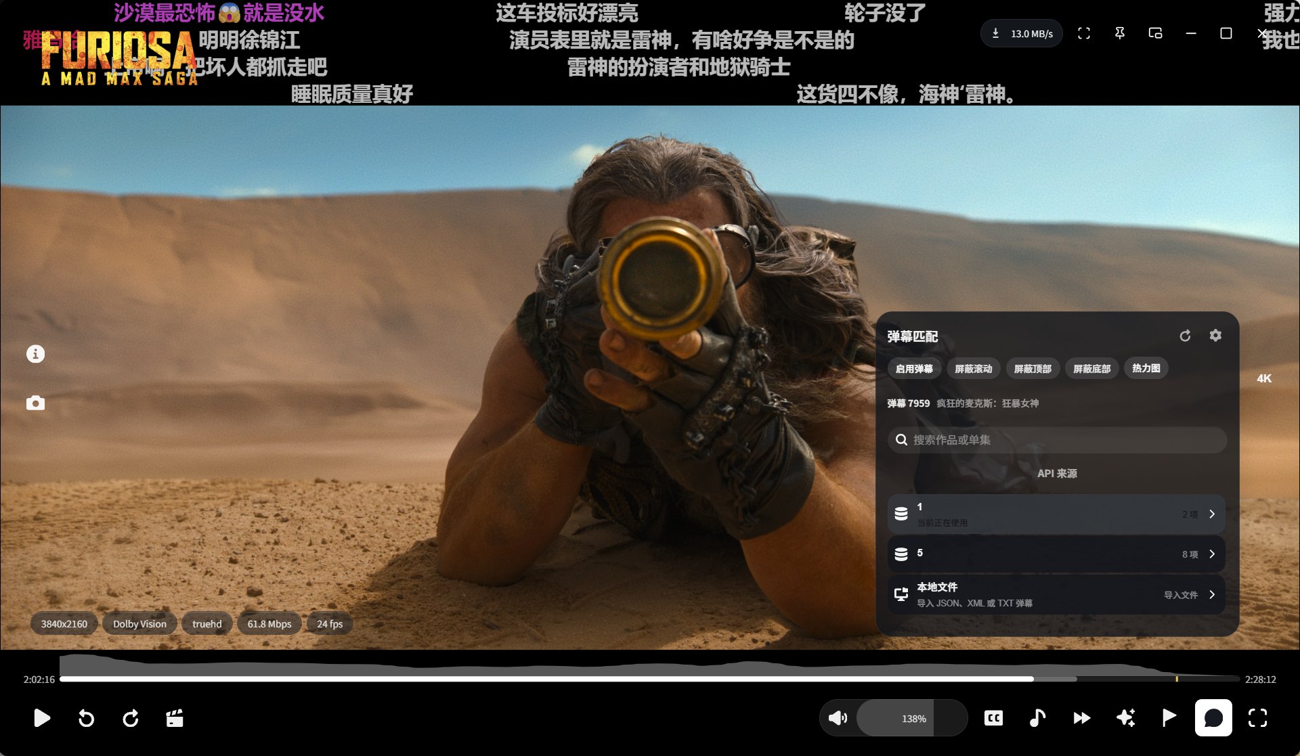Rewind with the skip-back icon
This screenshot has width=1300, height=756.
[x=86, y=718]
